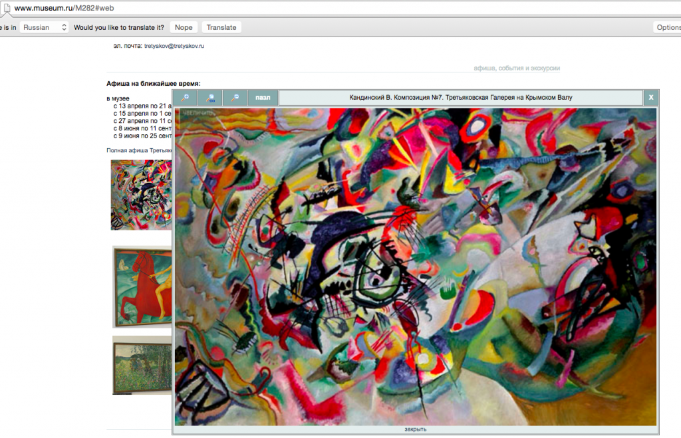Open the green landscape painting thumbnail
Viewport: 681px width, 438px height.
click(x=142, y=365)
